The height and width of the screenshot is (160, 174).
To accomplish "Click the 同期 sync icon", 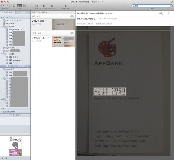I will [x=36, y=6].
